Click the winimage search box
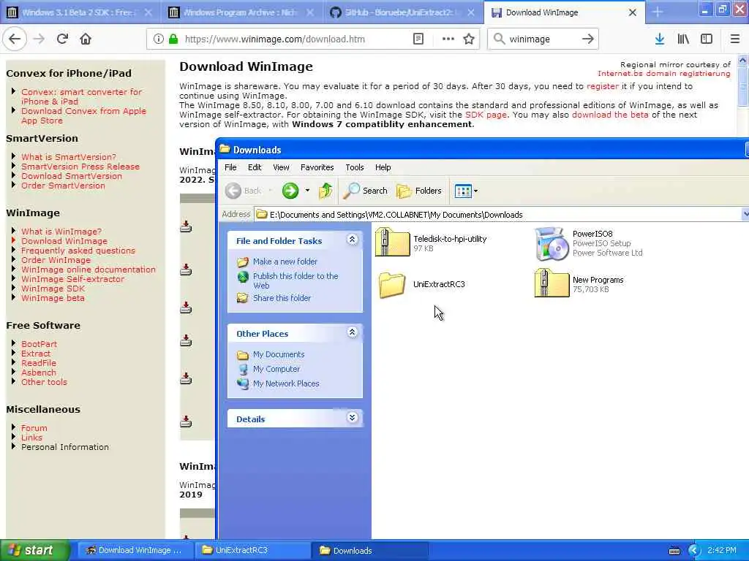 pyautogui.click(x=542, y=39)
